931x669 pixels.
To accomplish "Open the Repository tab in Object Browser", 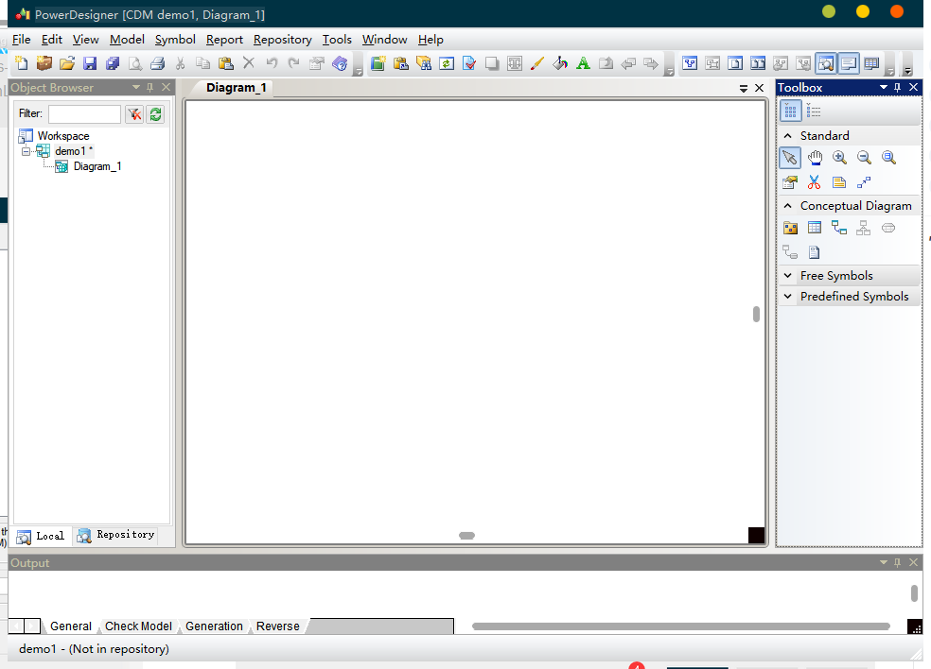I will (116, 535).
